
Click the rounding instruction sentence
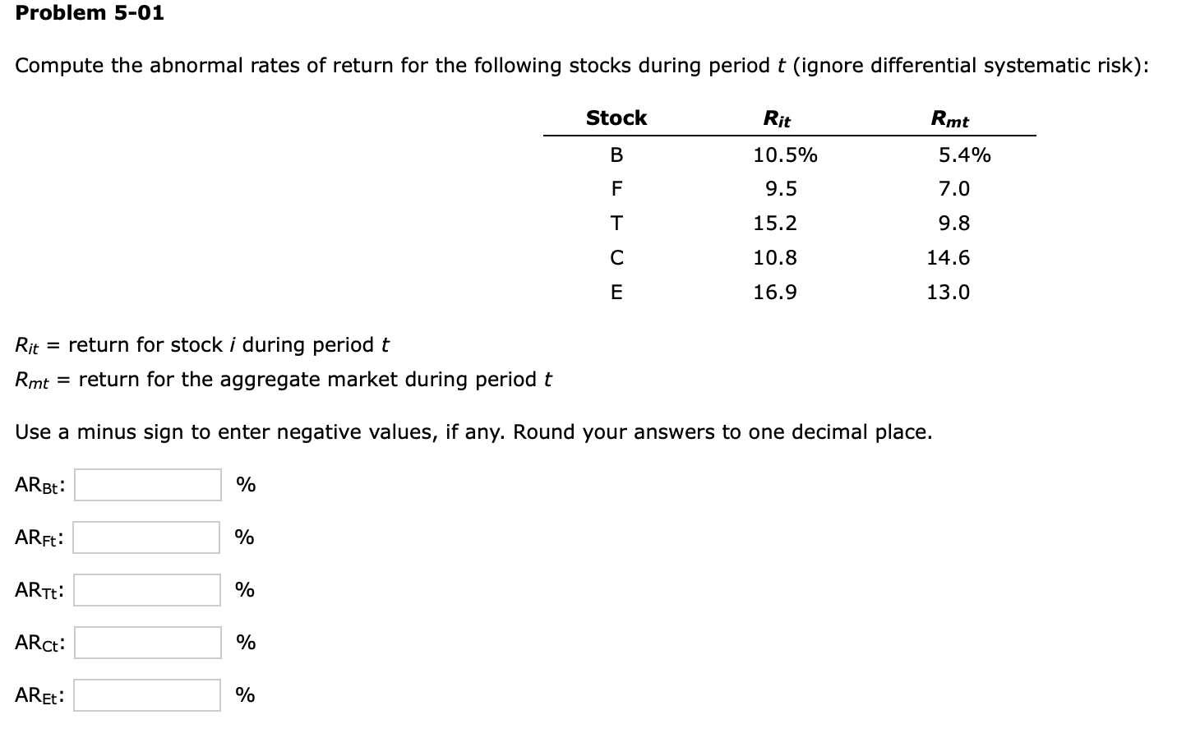click(x=473, y=431)
